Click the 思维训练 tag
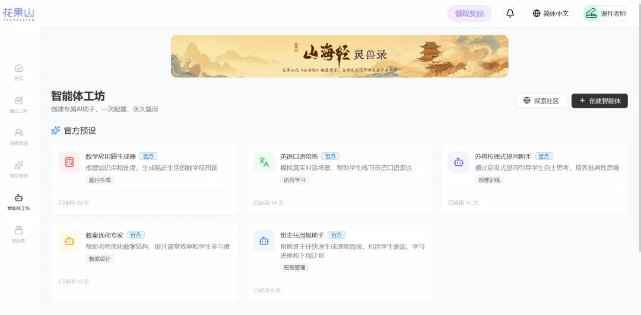 [489, 180]
